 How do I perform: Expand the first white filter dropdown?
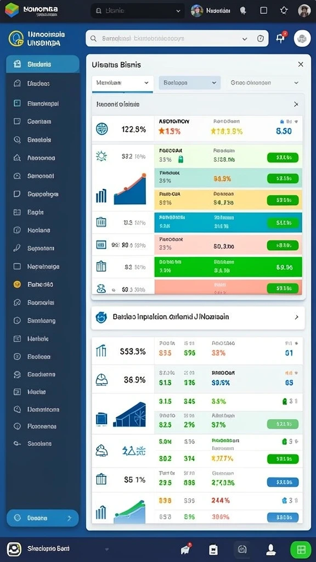click(122, 83)
